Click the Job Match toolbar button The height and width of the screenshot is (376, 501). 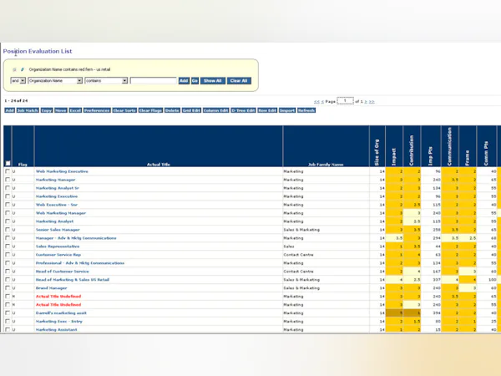[28, 110]
